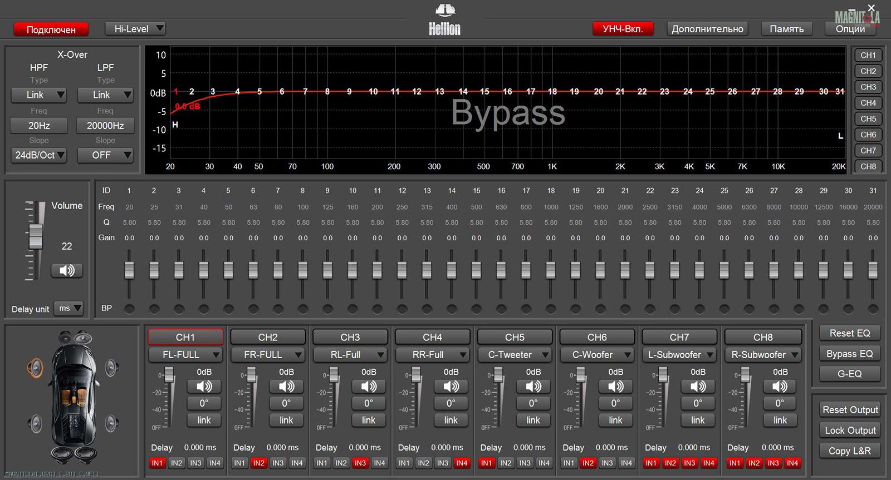Toggle IN3 input for CH7

(x=689, y=463)
